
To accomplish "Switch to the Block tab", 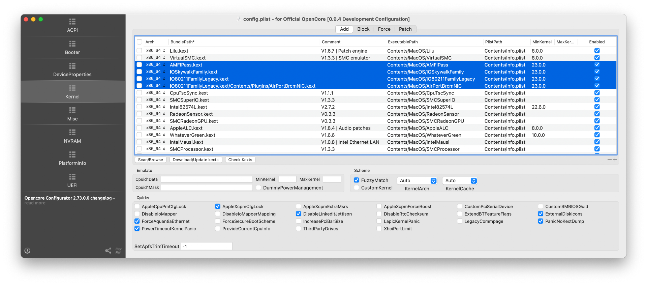I will click(x=363, y=29).
